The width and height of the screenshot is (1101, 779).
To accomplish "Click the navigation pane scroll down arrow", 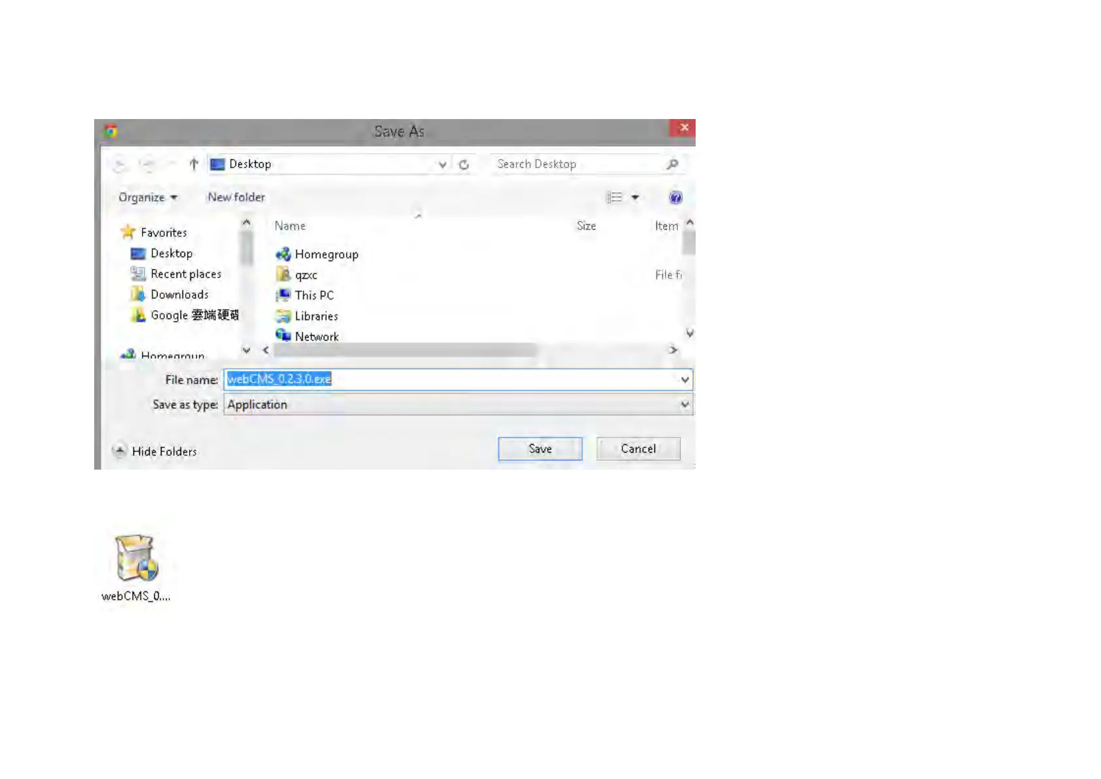I will (x=246, y=351).
